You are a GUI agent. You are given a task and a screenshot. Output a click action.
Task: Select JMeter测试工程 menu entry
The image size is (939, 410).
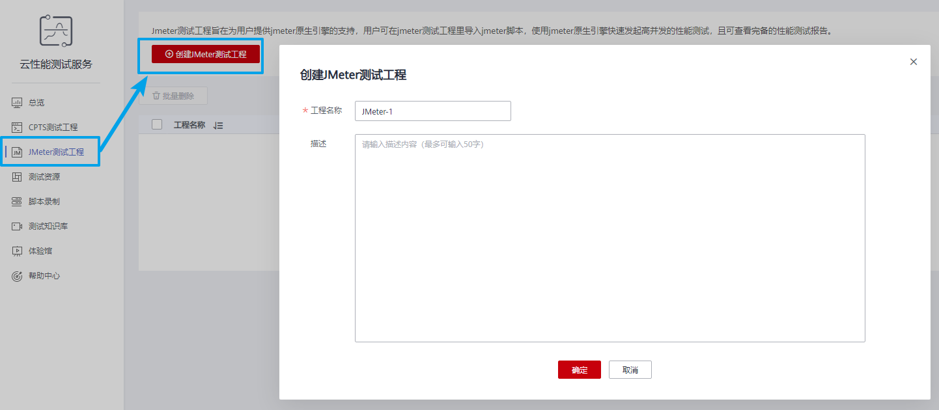pos(56,152)
